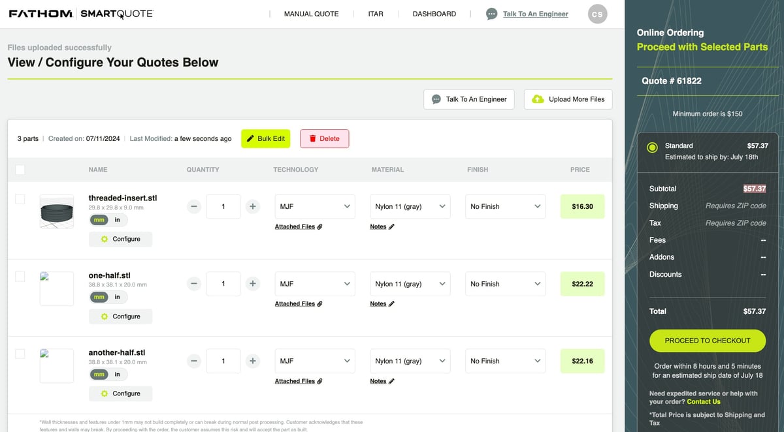Click the chat bubble icon beside Talk To An Engineer
Screen dimensions: 784x432
click(492, 14)
